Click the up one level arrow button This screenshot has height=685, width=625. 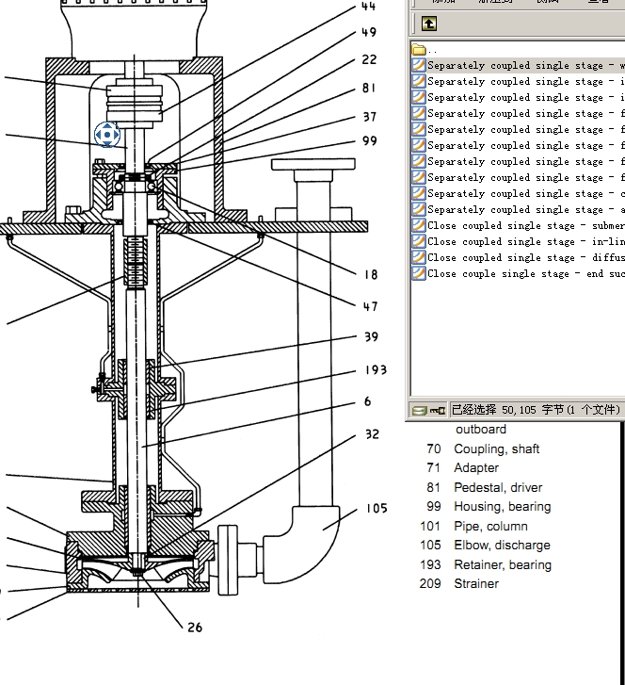tap(429, 24)
